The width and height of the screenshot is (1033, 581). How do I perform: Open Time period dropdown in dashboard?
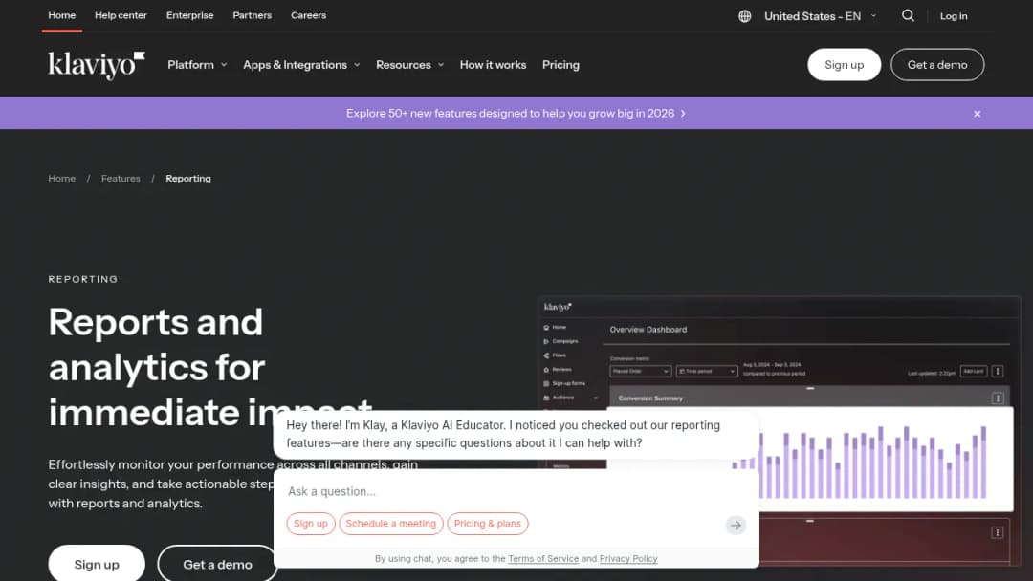(706, 371)
